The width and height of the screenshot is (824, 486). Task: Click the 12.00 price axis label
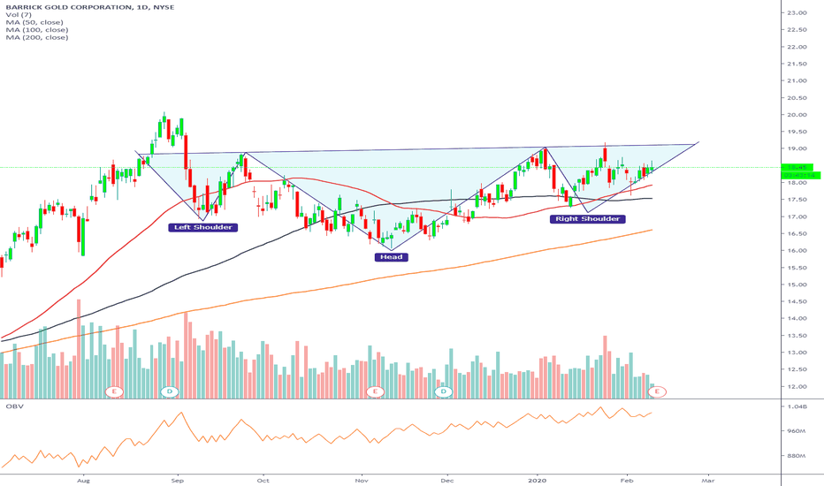click(797, 387)
